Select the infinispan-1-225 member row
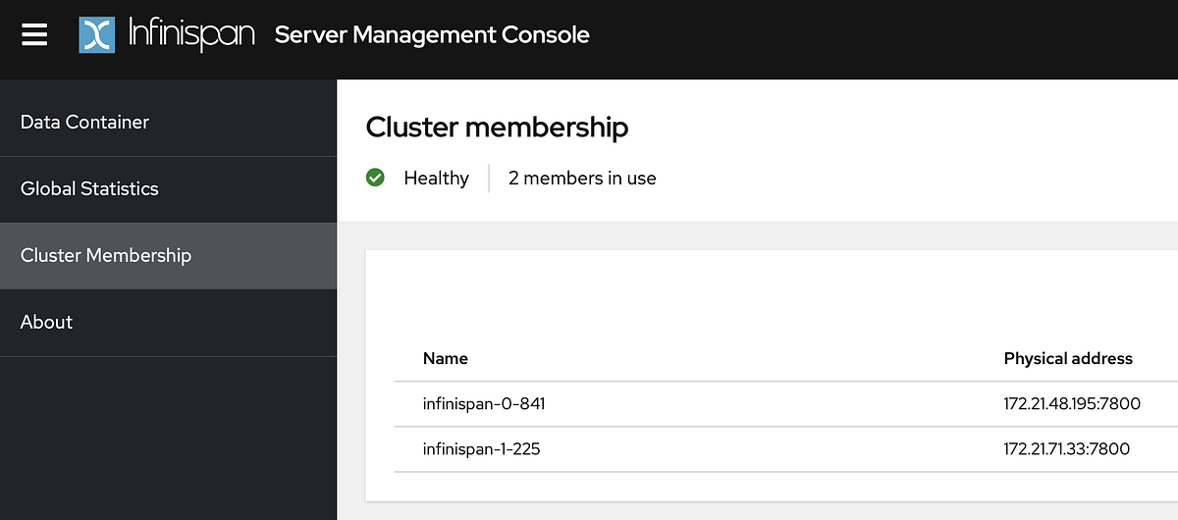The image size is (1178, 520). pyautogui.click(x=482, y=448)
